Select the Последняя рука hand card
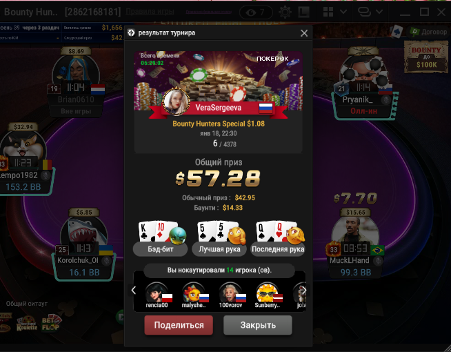The height and width of the screenshot is (352, 451). click(x=278, y=239)
